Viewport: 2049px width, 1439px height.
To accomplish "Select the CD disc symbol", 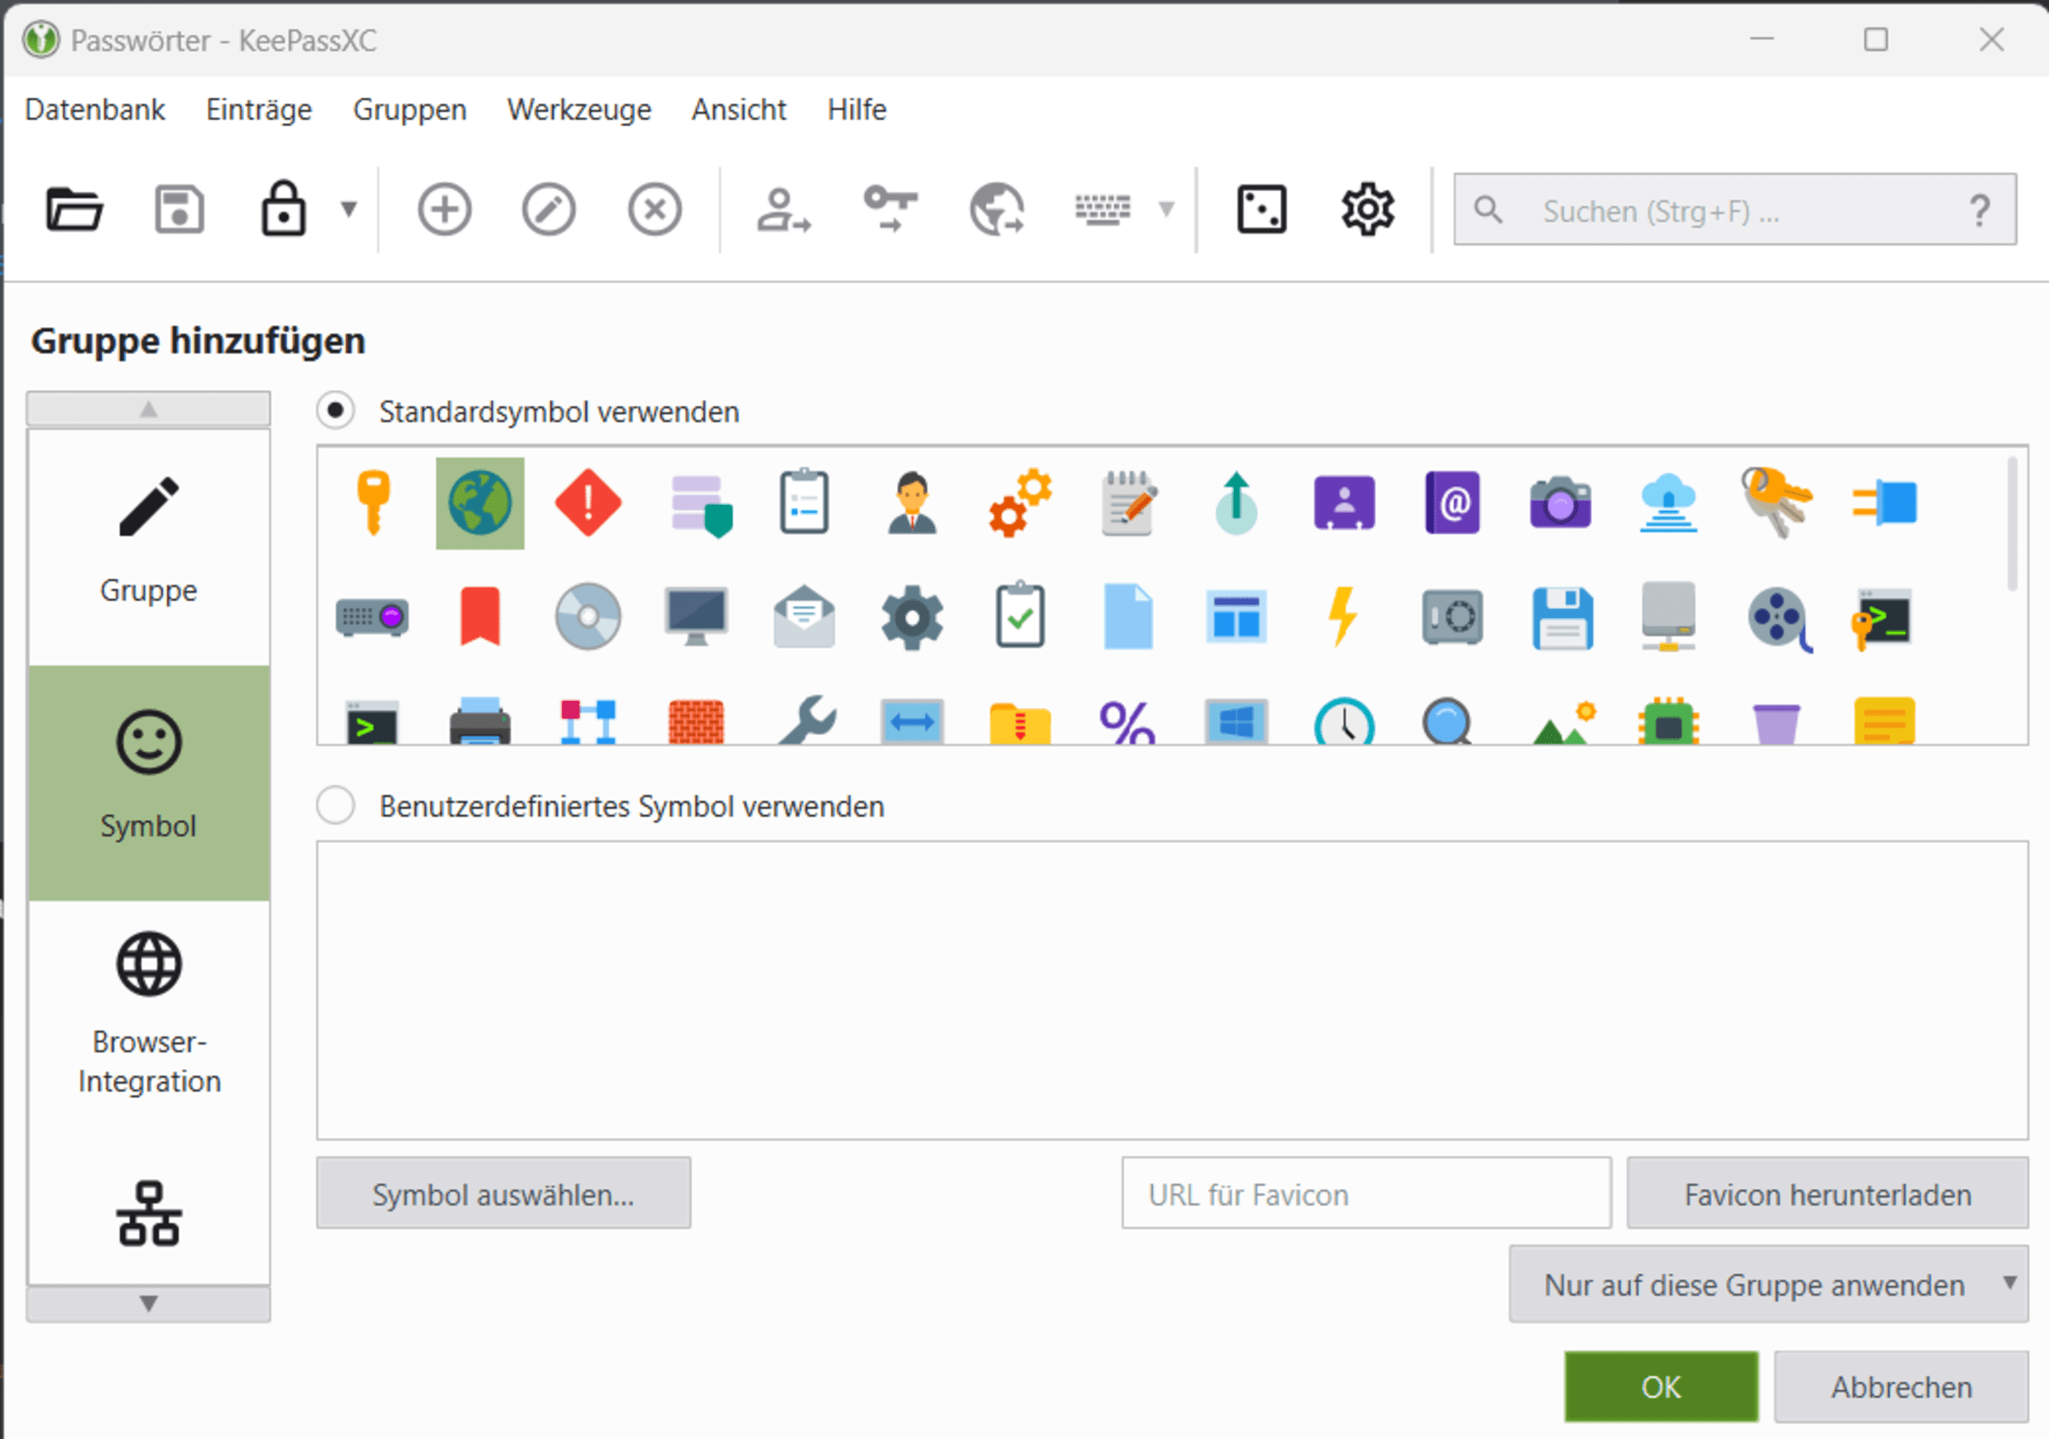I will (588, 616).
